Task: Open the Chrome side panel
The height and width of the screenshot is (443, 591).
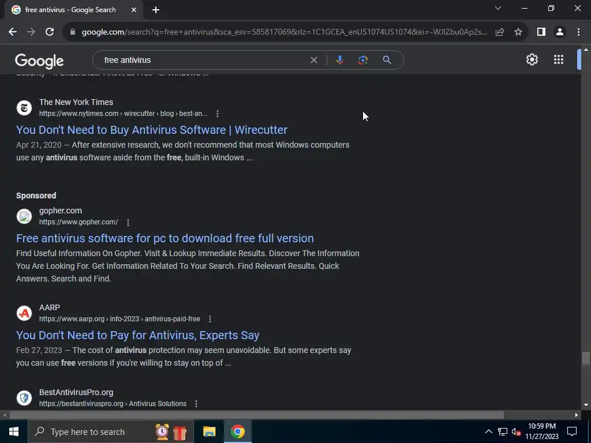Action: (x=541, y=32)
